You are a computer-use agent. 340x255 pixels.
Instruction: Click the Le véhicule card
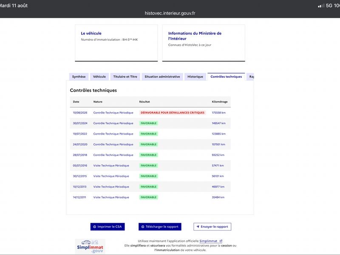click(116, 43)
